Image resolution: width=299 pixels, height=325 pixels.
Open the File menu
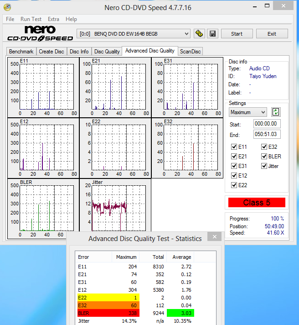tap(10, 19)
